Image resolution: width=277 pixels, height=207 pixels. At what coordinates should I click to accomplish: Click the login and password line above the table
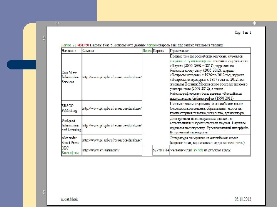(x=143, y=45)
